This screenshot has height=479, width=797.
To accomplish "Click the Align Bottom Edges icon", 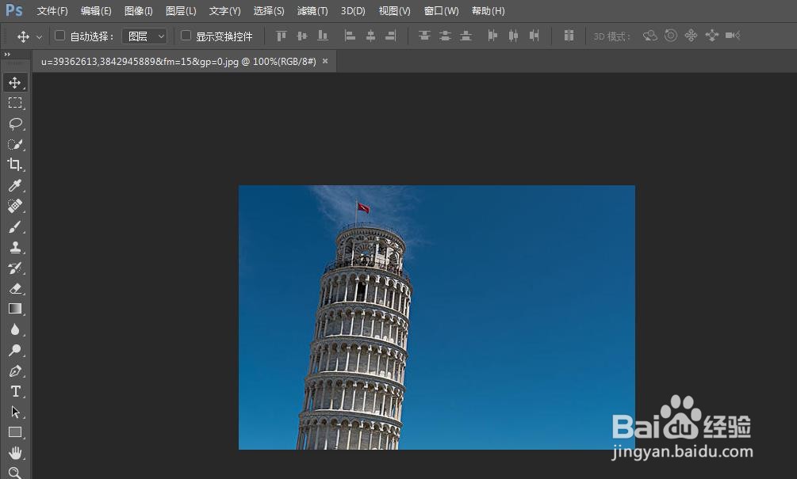I will (x=323, y=36).
